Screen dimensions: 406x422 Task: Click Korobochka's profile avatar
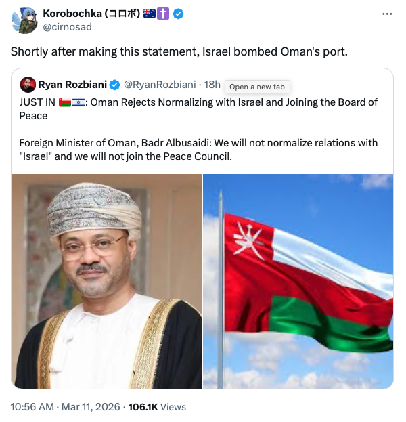click(x=24, y=20)
